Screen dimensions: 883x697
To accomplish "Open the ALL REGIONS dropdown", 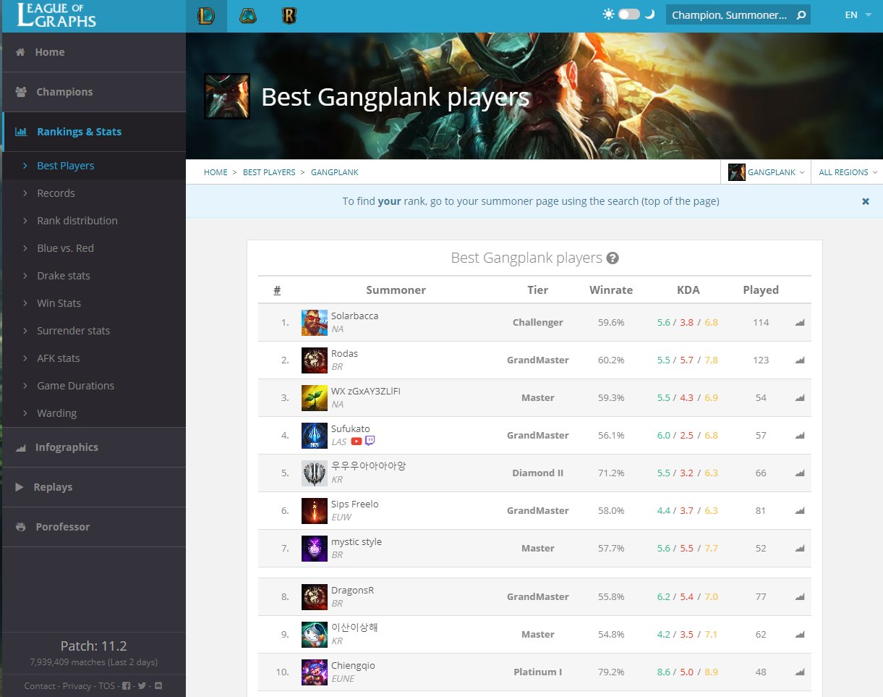I will [x=848, y=172].
